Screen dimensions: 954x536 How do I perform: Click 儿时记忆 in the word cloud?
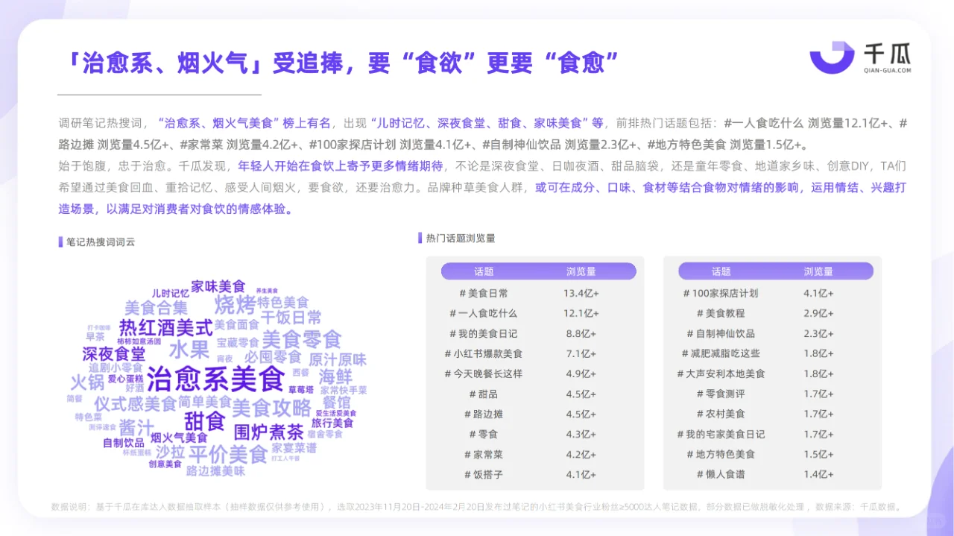pos(171,293)
